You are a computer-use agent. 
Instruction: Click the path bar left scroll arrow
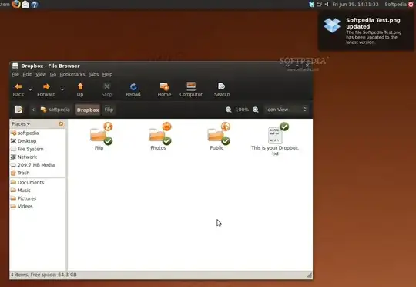pos(33,110)
